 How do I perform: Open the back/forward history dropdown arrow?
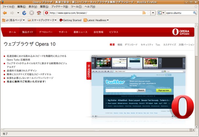(x=18, y=13)
